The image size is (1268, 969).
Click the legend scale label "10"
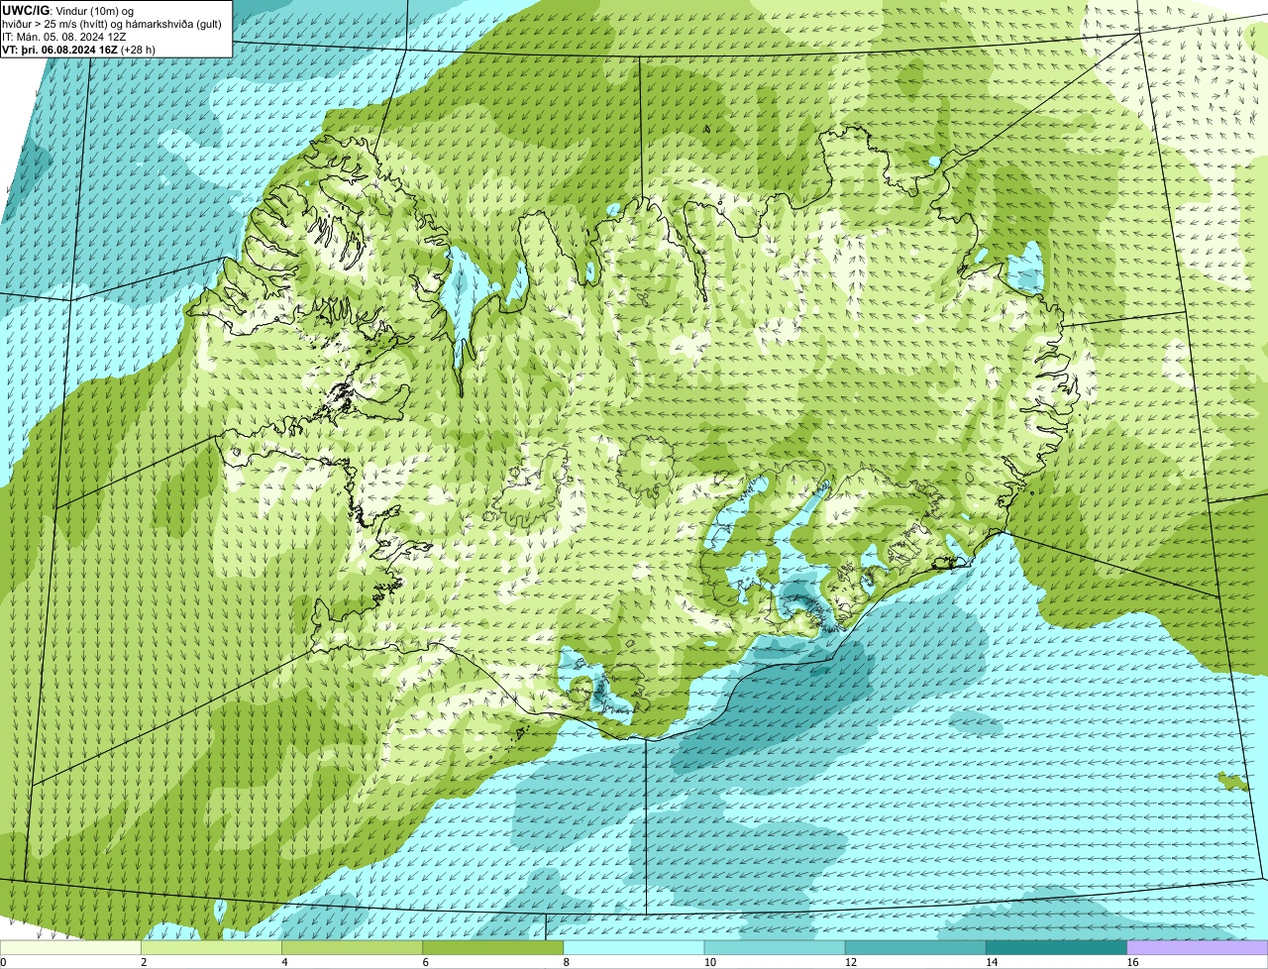pos(709,962)
